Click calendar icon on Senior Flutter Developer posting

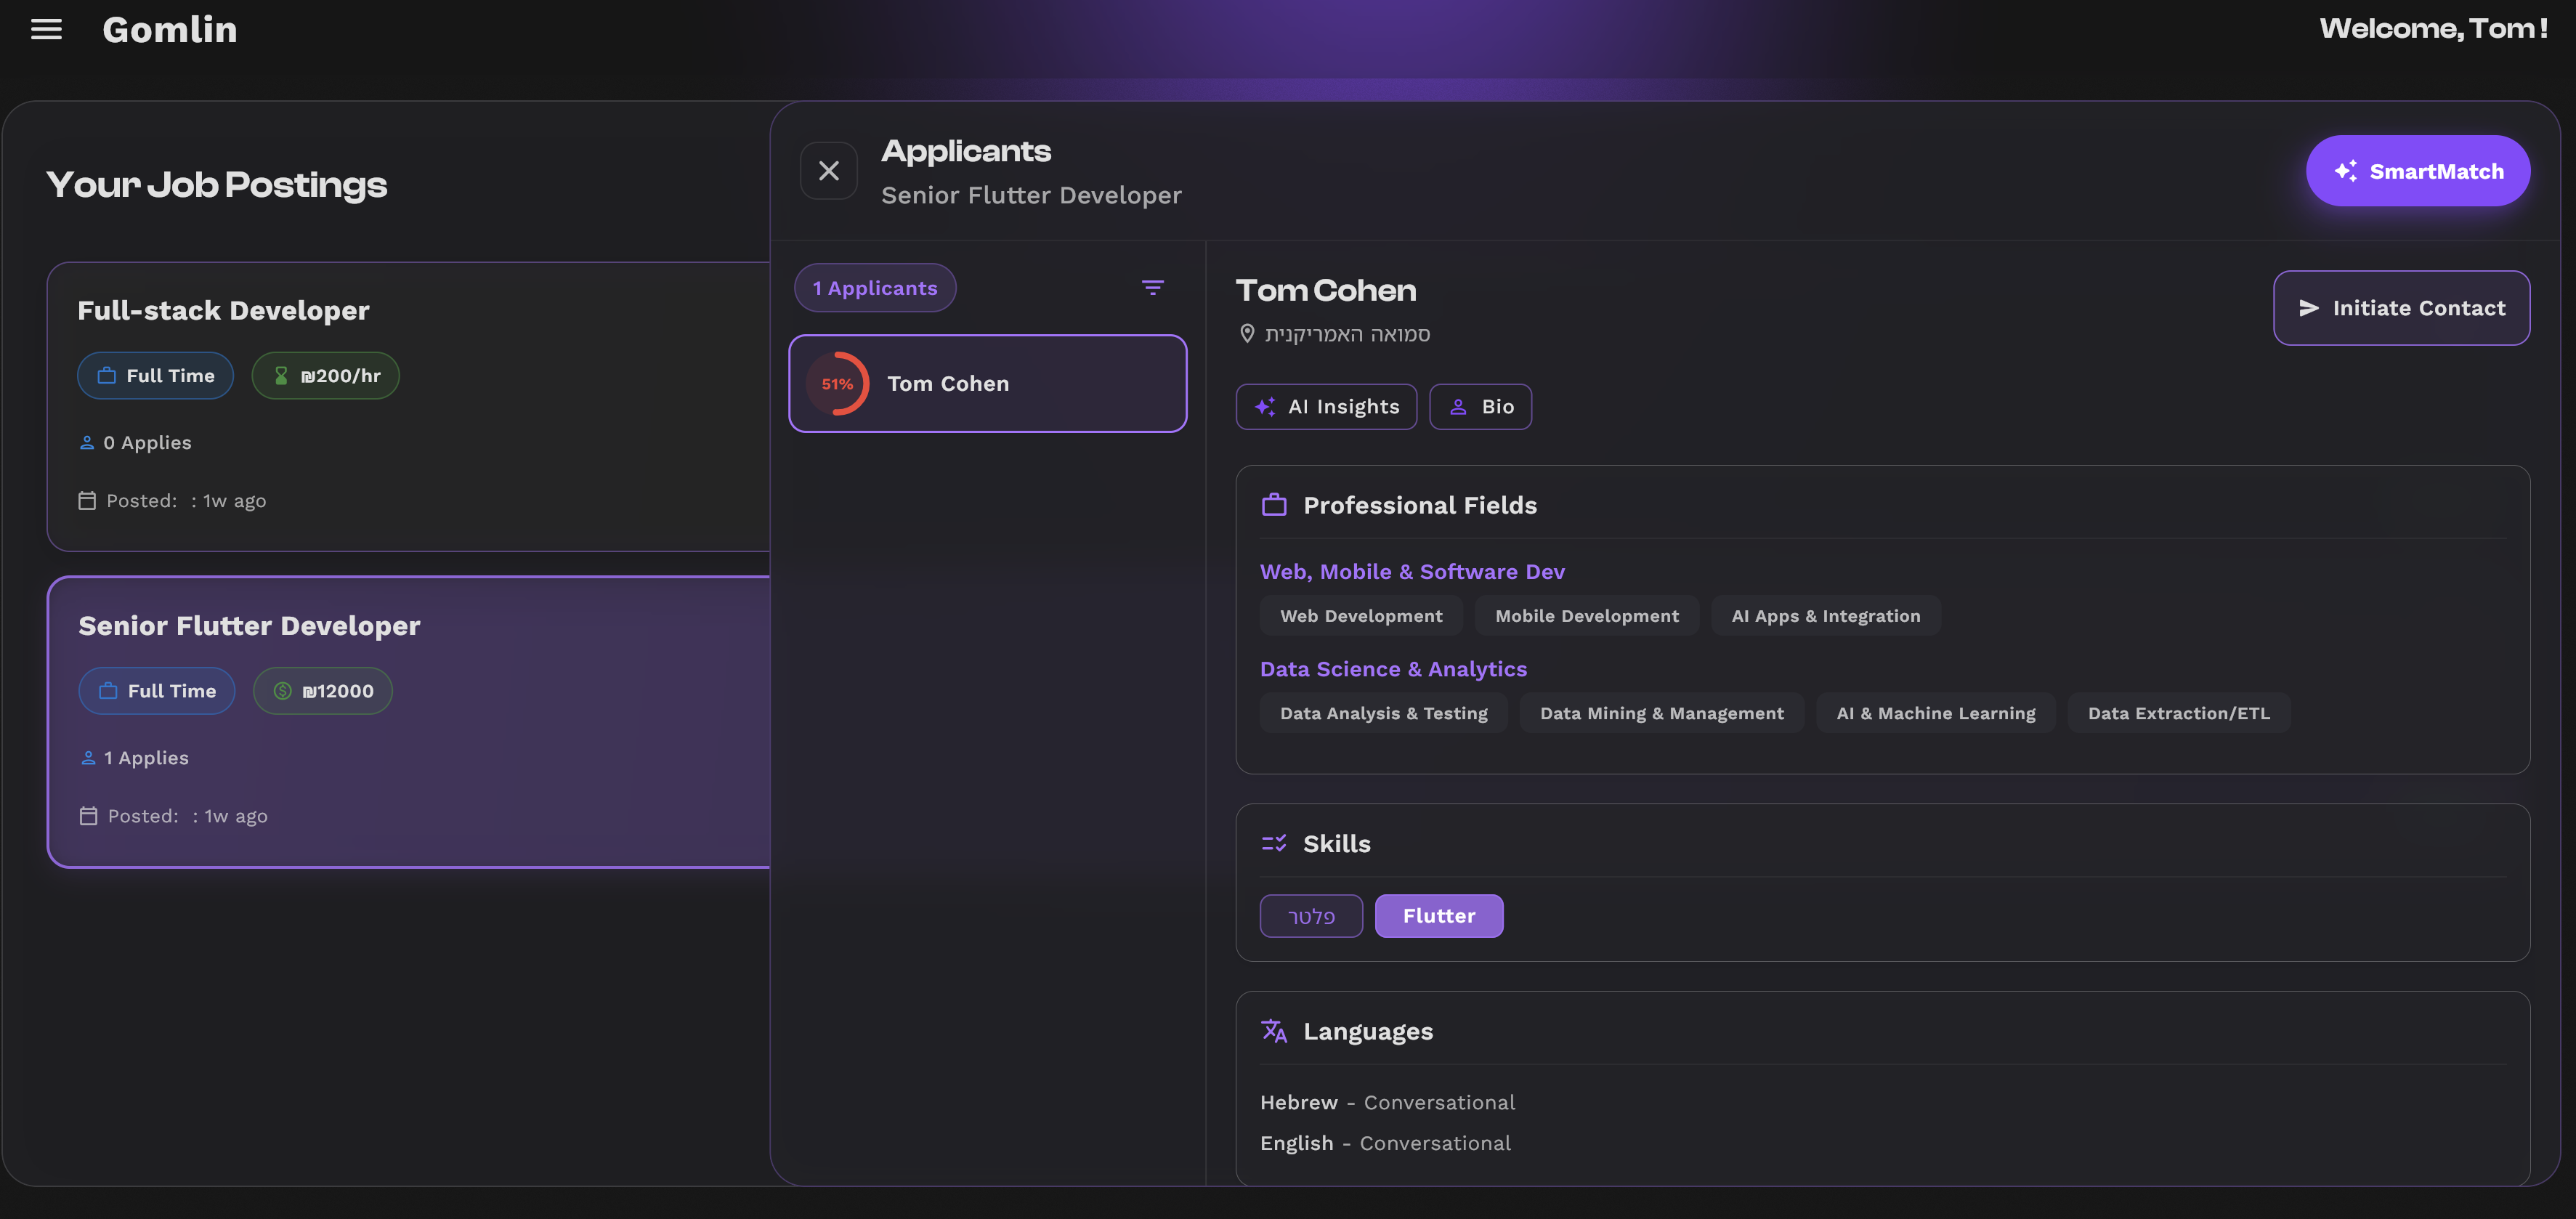[88, 816]
